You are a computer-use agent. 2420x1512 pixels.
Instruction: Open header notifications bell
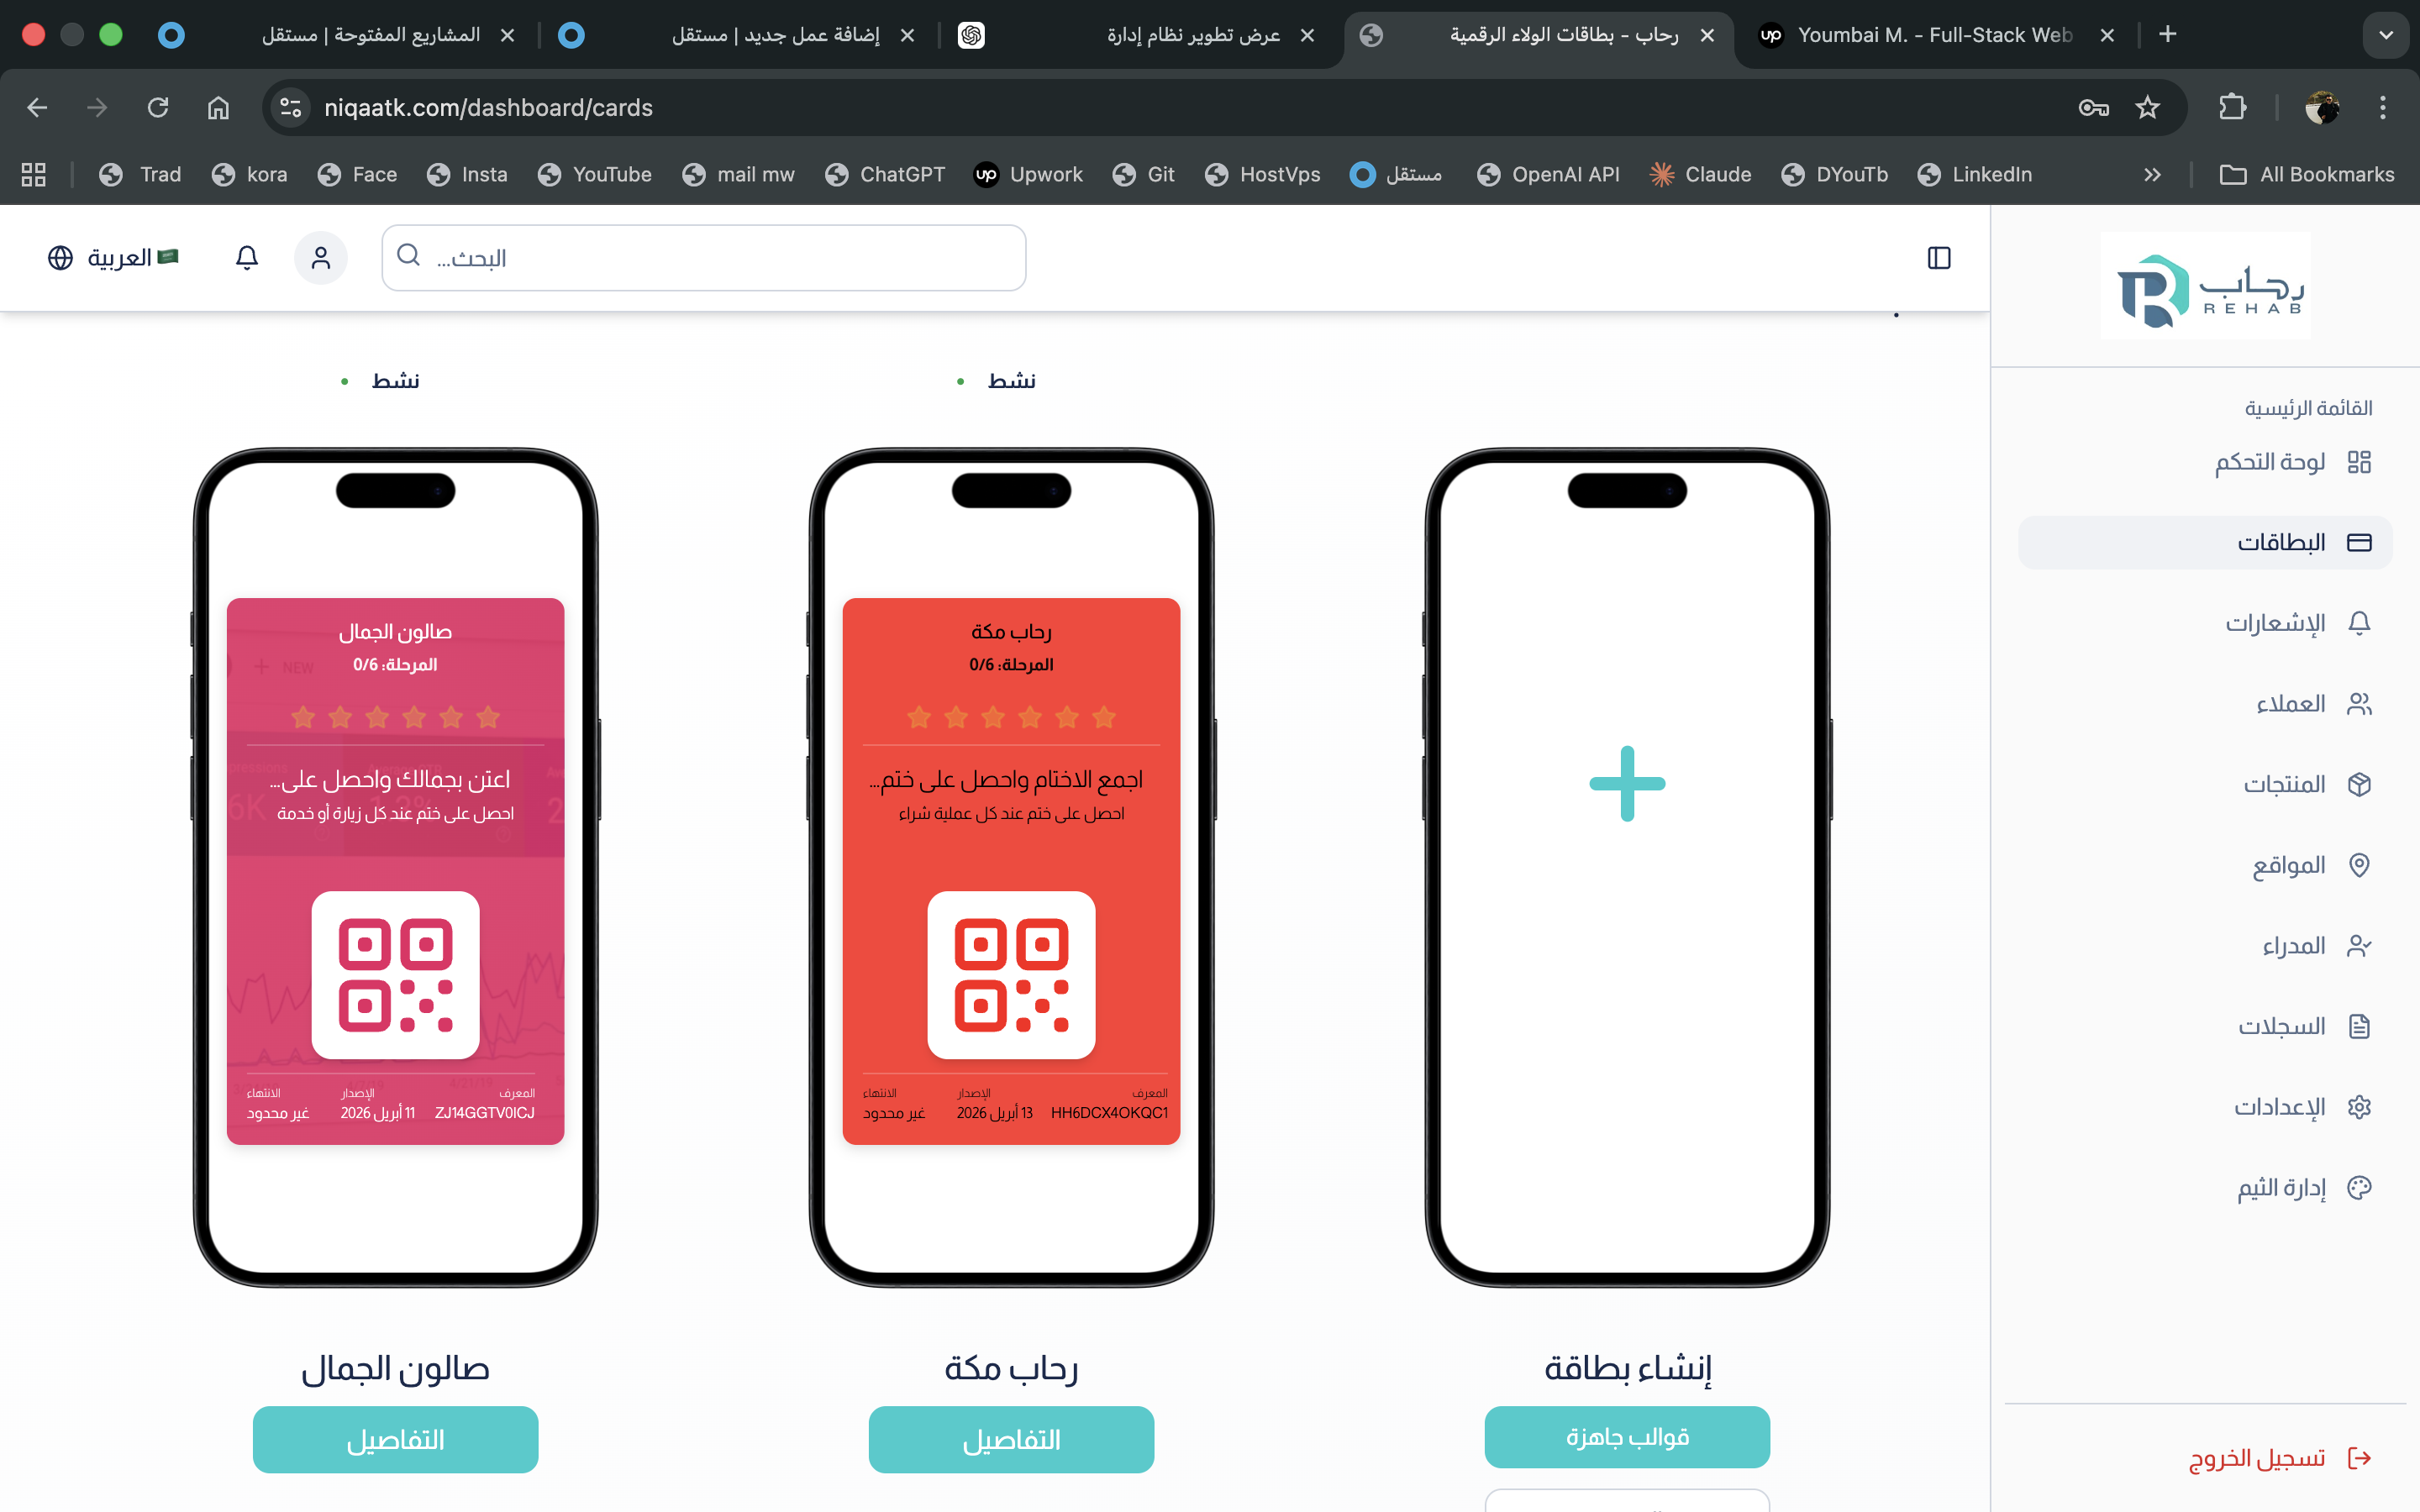point(247,258)
